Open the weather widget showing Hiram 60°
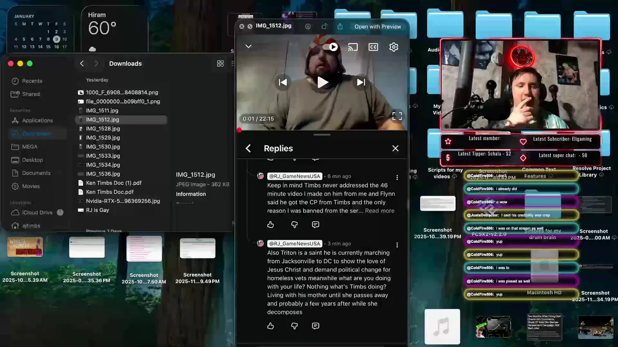 (114, 29)
